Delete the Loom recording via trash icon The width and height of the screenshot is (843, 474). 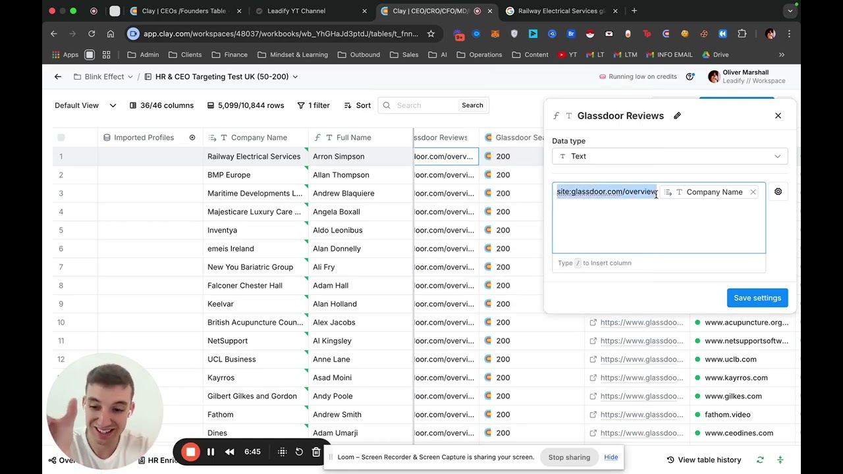[x=316, y=452]
